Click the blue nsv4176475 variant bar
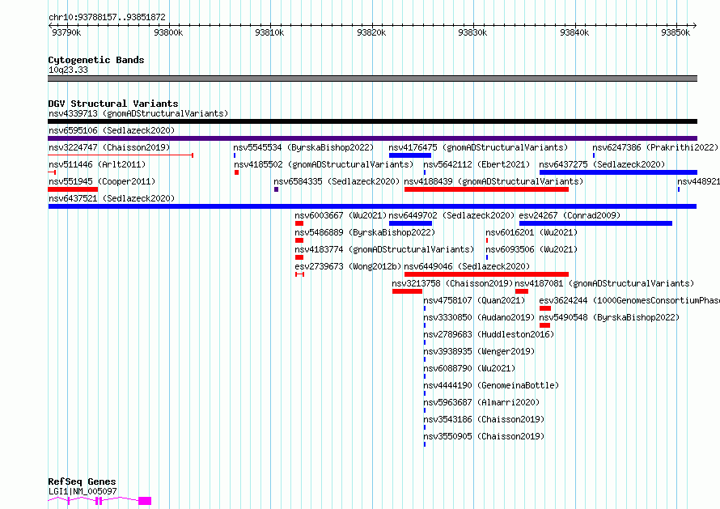Viewport: 720px width, 509px height. click(x=409, y=155)
